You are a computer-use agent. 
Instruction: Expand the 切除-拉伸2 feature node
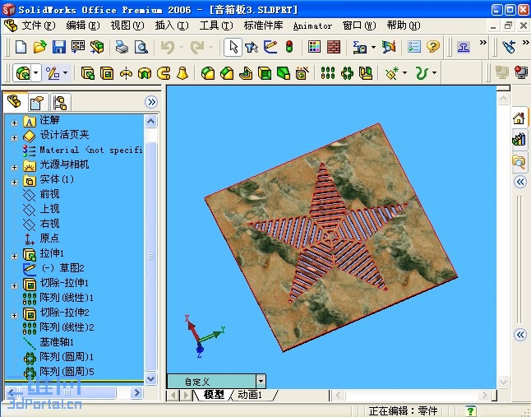point(14,315)
